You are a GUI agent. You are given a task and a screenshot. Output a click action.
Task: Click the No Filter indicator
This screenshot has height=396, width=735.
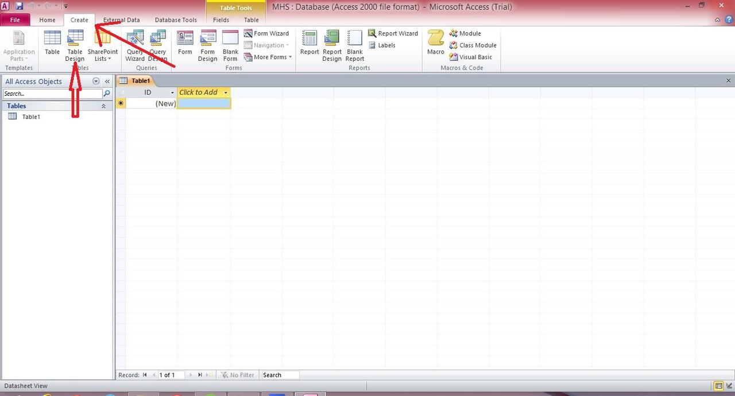click(237, 375)
